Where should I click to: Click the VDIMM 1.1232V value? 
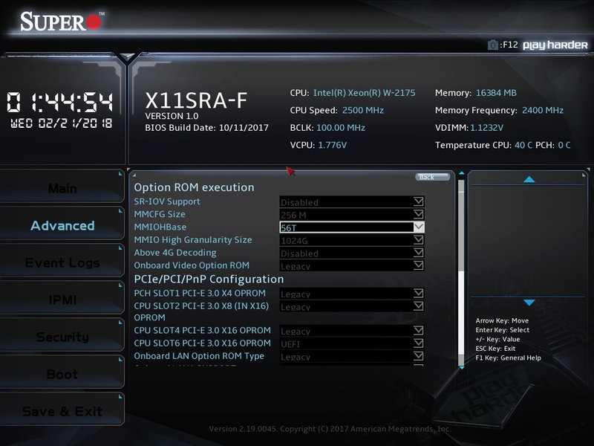[486, 128]
